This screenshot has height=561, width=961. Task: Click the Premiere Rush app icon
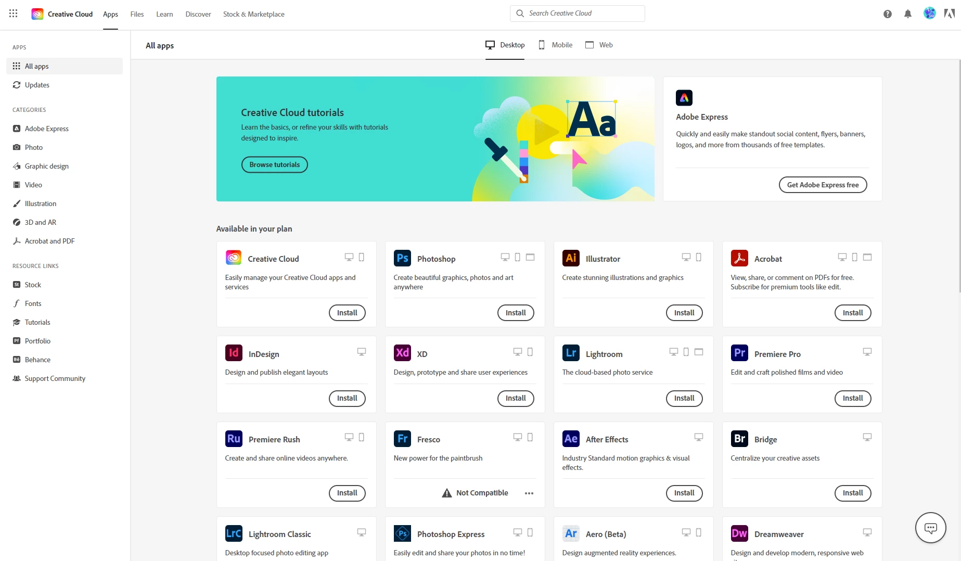tap(234, 439)
